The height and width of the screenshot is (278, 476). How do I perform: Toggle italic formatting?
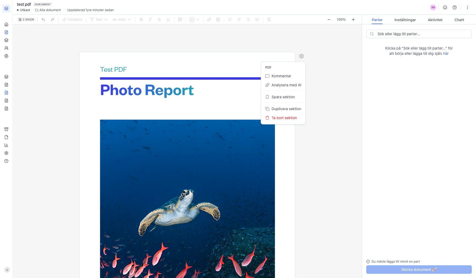pyautogui.click(x=150, y=20)
